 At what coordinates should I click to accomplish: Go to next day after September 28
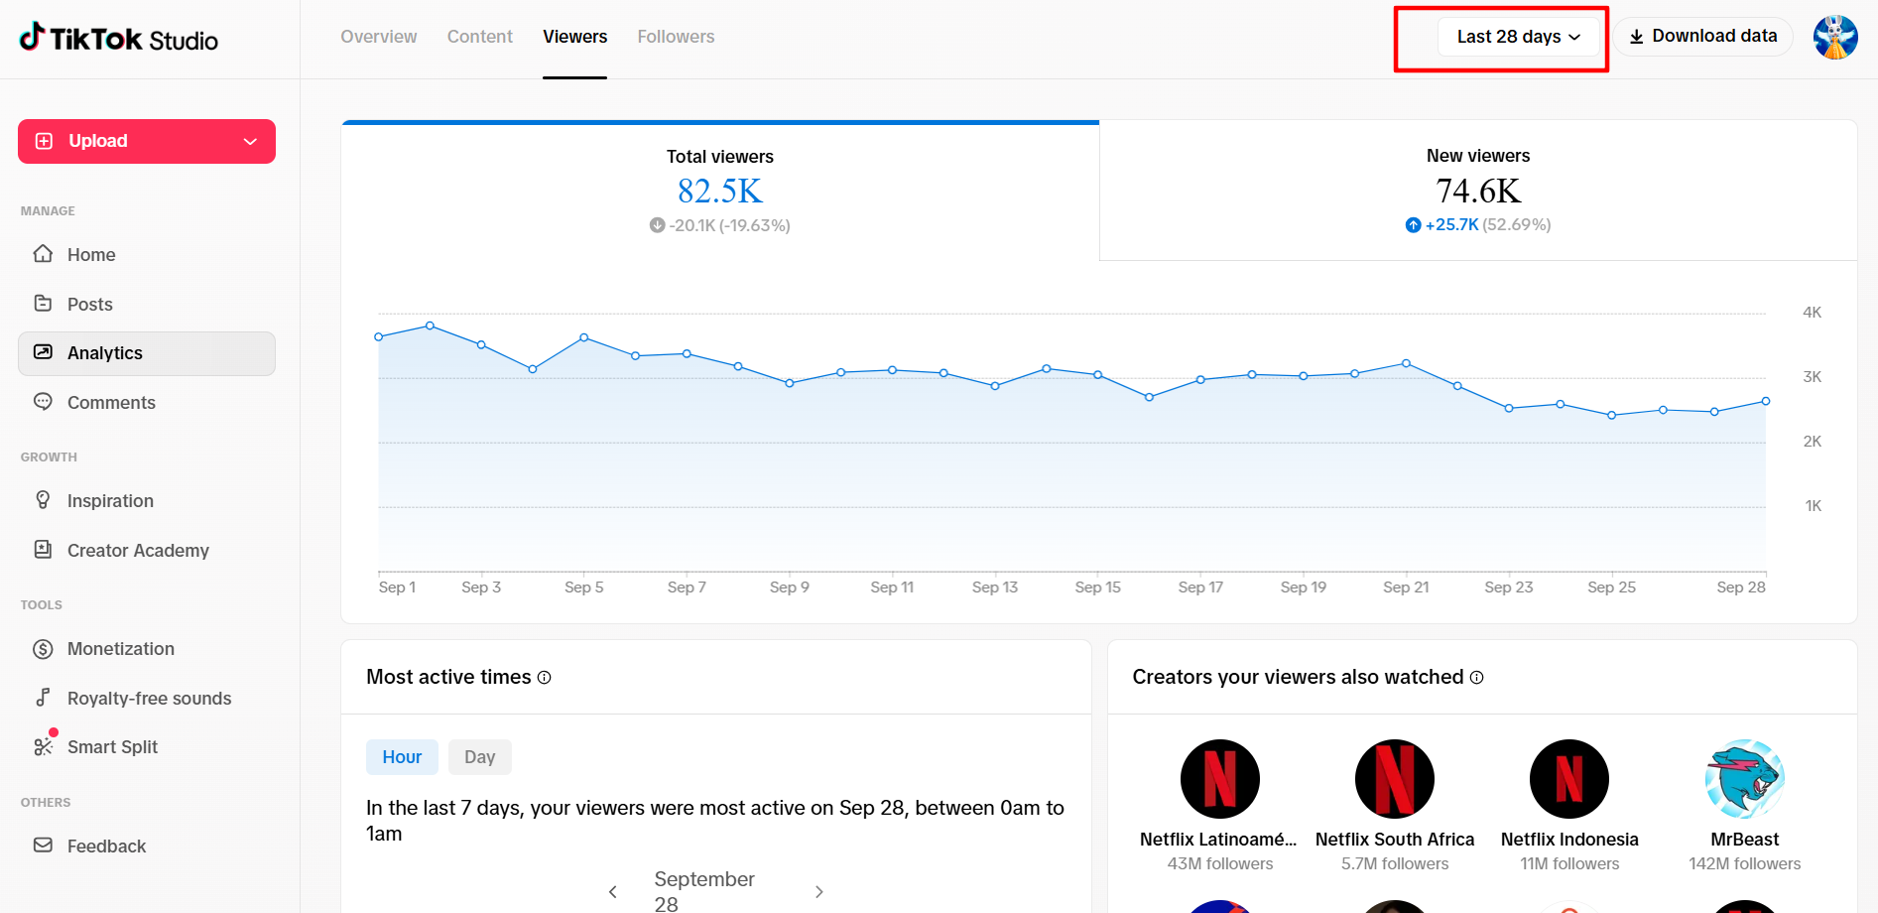click(818, 891)
